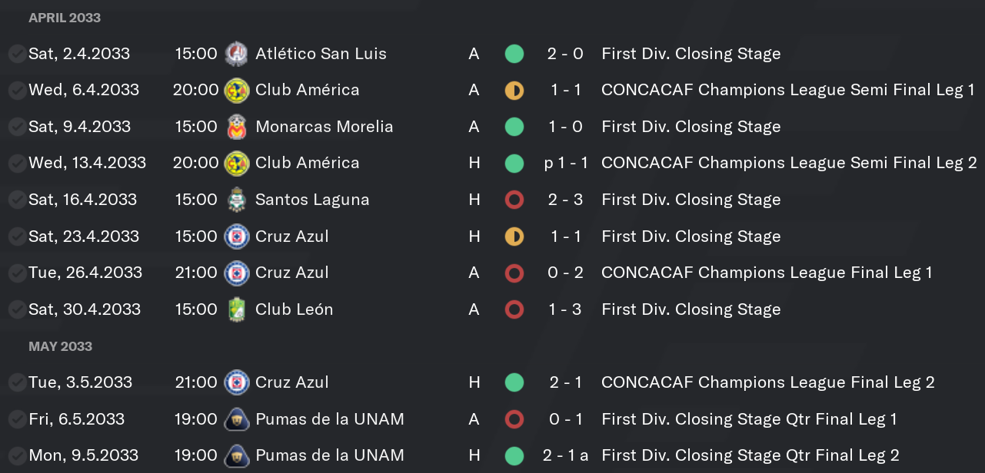Click Cruz Azul crest on 3.5.2033 row
This screenshot has height=473, width=985.
(236, 382)
